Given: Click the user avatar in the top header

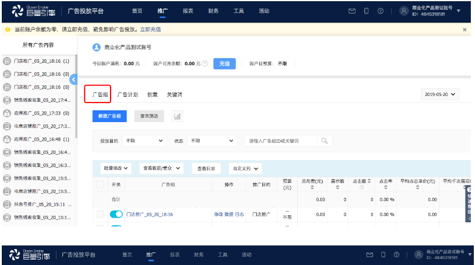Looking at the screenshot, I should click(x=404, y=11).
